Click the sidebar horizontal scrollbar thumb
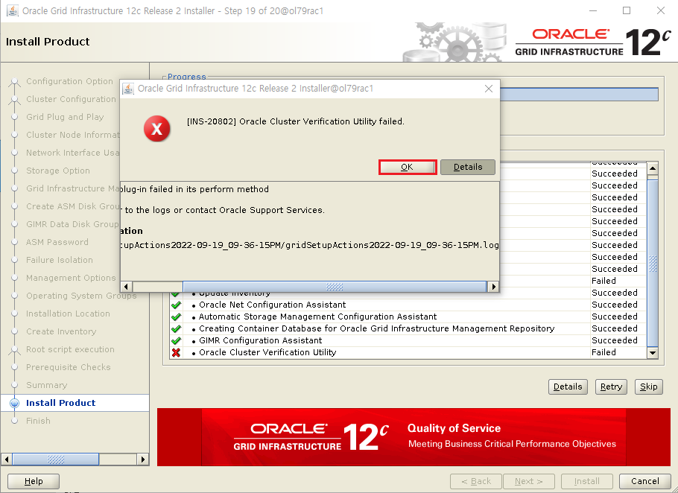 56,459
